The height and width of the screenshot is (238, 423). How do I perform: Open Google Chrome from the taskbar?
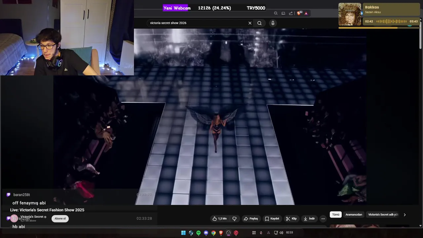pyautogui.click(x=213, y=233)
